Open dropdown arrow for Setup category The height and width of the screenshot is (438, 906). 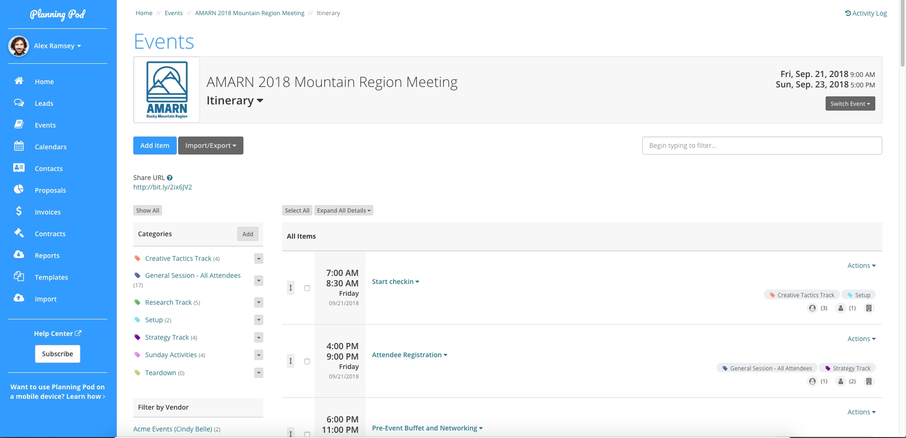(x=259, y=320)
